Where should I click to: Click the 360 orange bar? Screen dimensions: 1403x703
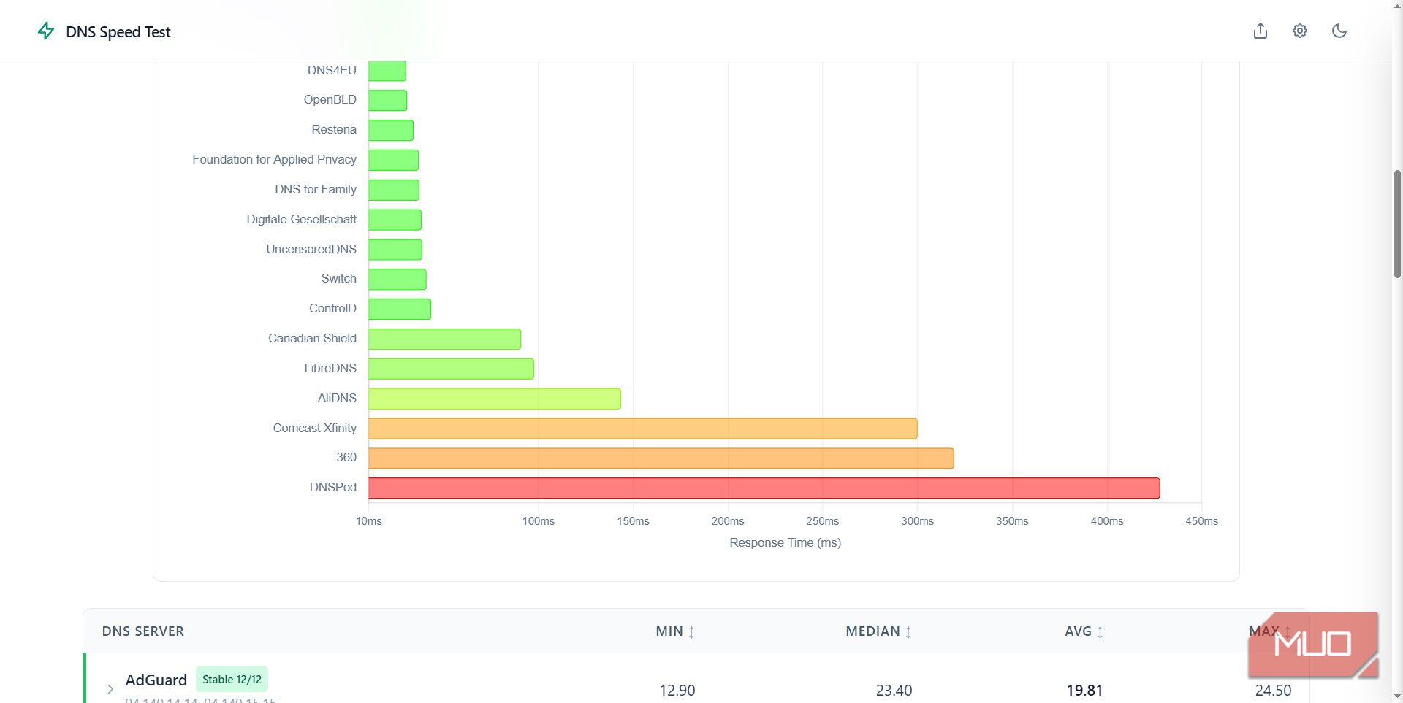[x=661, y=458]
